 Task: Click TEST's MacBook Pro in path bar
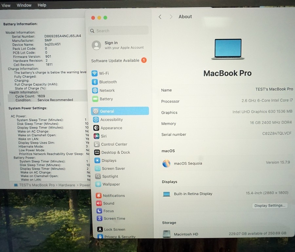pos(37,185)
